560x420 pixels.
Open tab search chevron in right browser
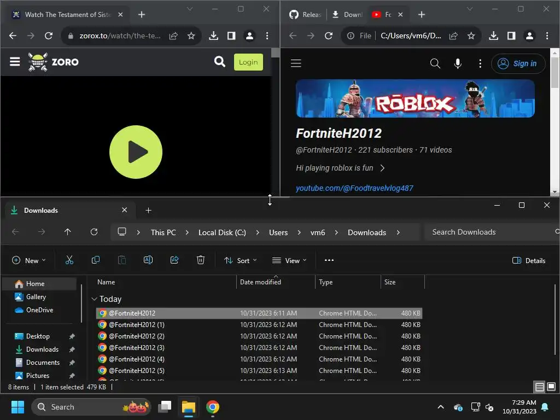point(470,9)
